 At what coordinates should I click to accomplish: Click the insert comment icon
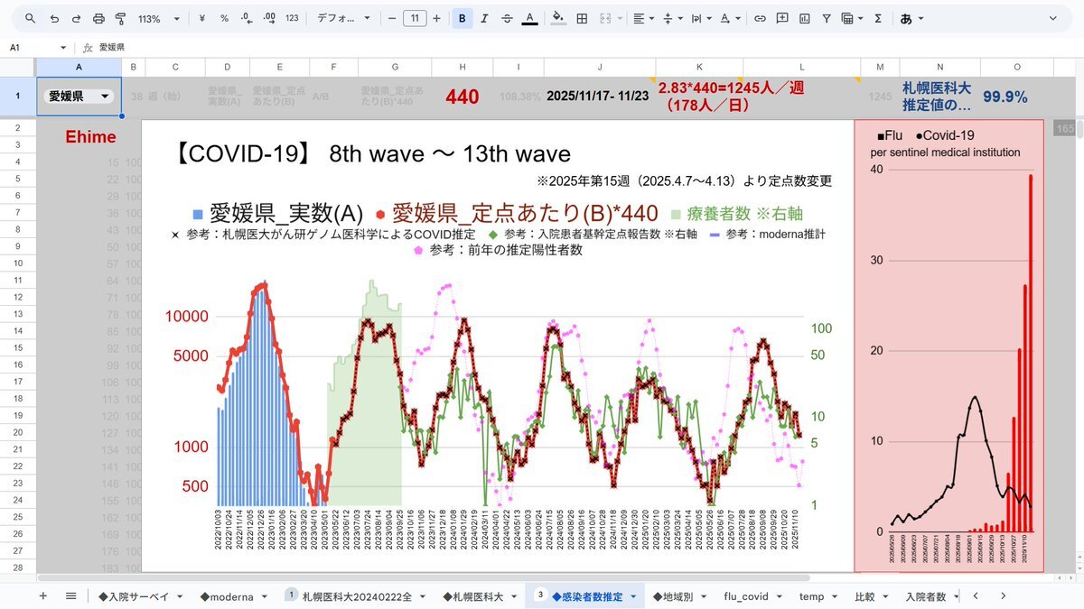(781, 18)
